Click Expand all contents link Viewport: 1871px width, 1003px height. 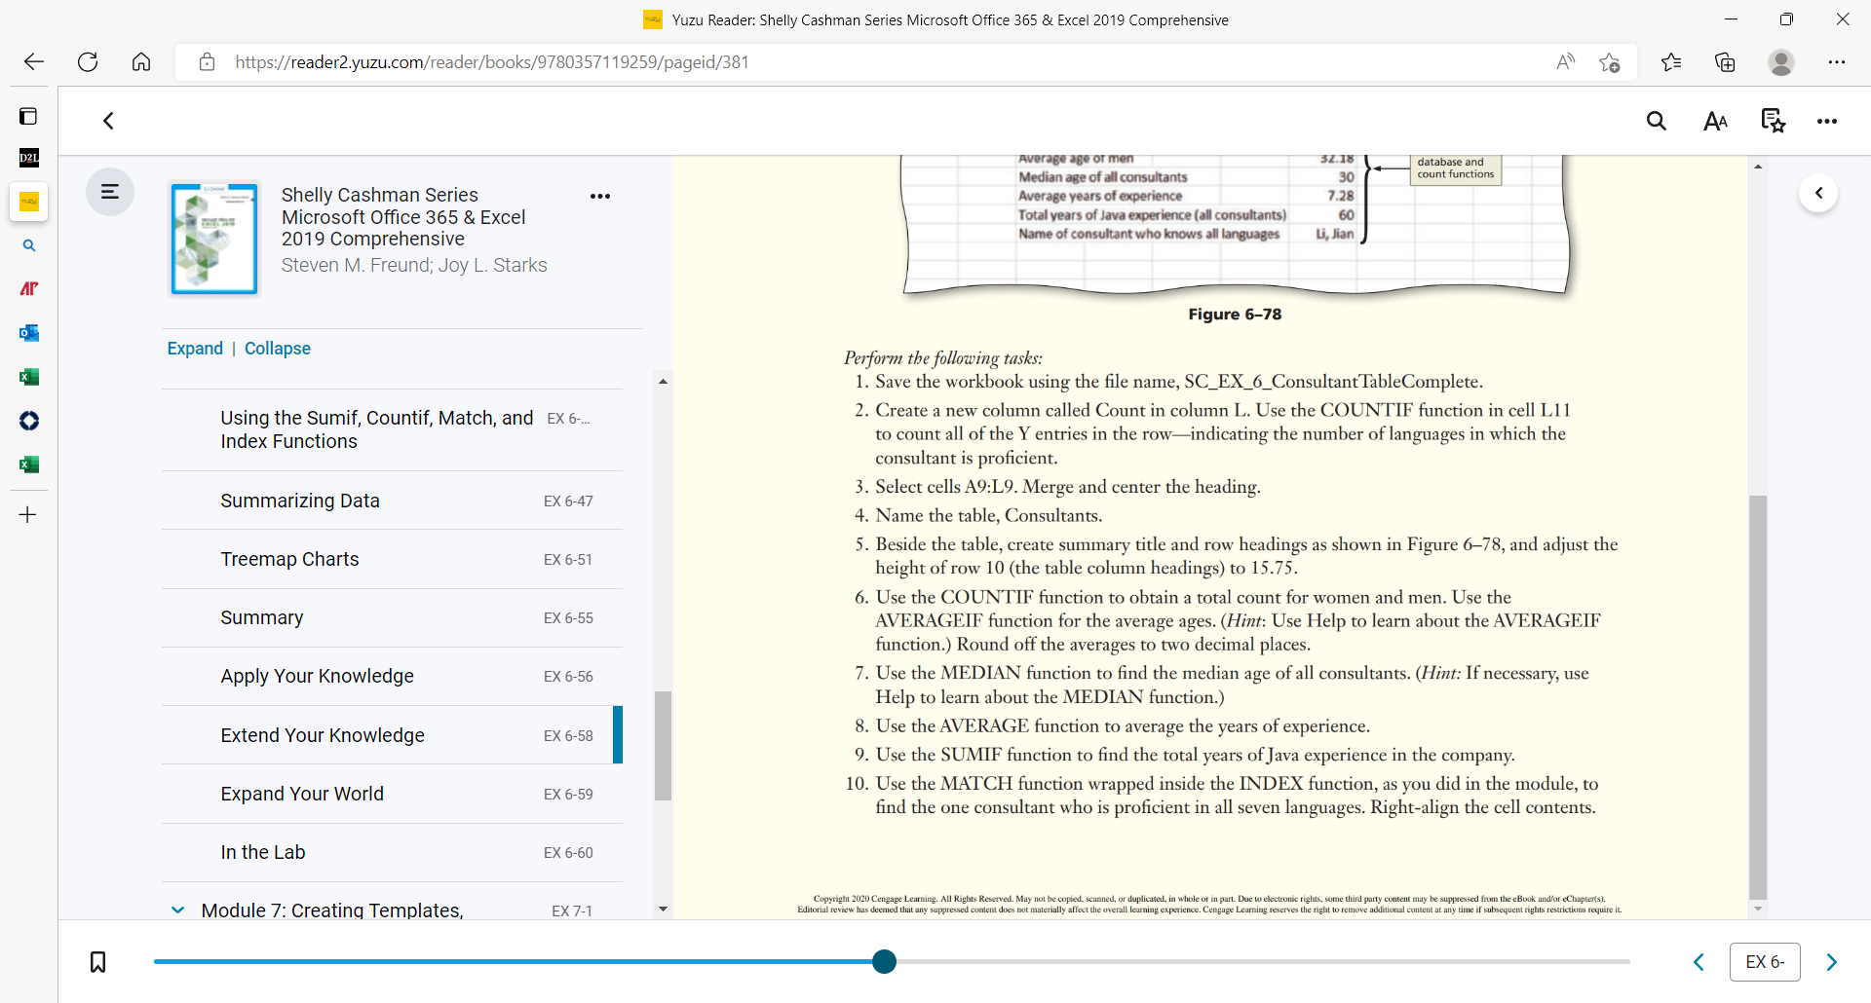195,349
